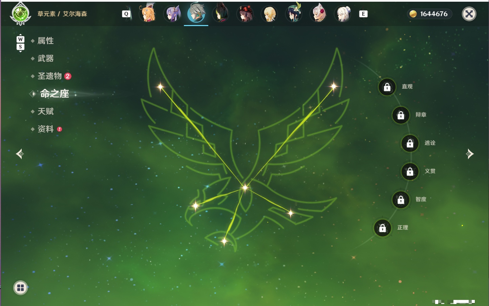Close the character screen
The image size is (489, 306).
pos(469,14)
